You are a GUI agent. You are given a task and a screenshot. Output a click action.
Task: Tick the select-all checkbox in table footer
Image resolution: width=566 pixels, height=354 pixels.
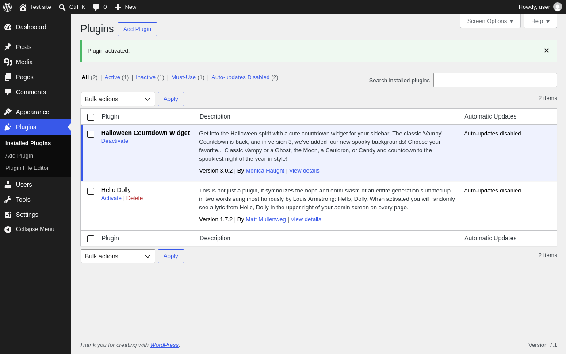91,239
